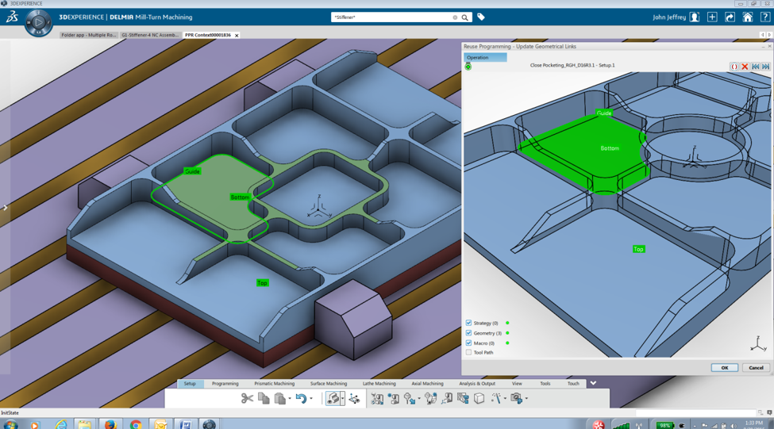Click the tag icon beside search
774x429 pixels.
(x=481, y=17)
